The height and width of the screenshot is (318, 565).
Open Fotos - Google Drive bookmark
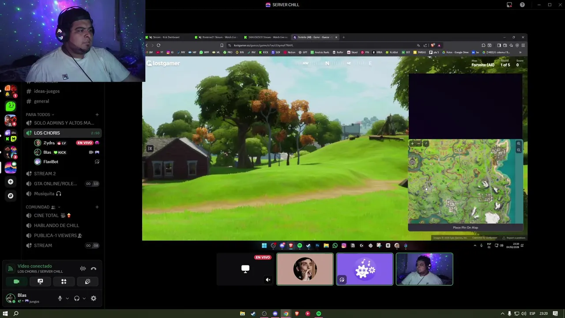455,52
